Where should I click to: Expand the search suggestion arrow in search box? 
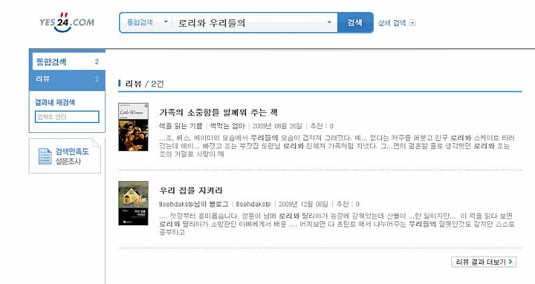click(329, 23)
